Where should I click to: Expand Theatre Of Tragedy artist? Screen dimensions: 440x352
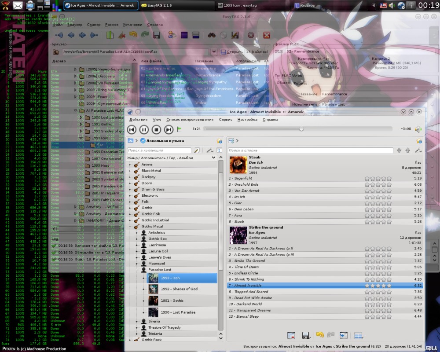click(x=137, y=327)
